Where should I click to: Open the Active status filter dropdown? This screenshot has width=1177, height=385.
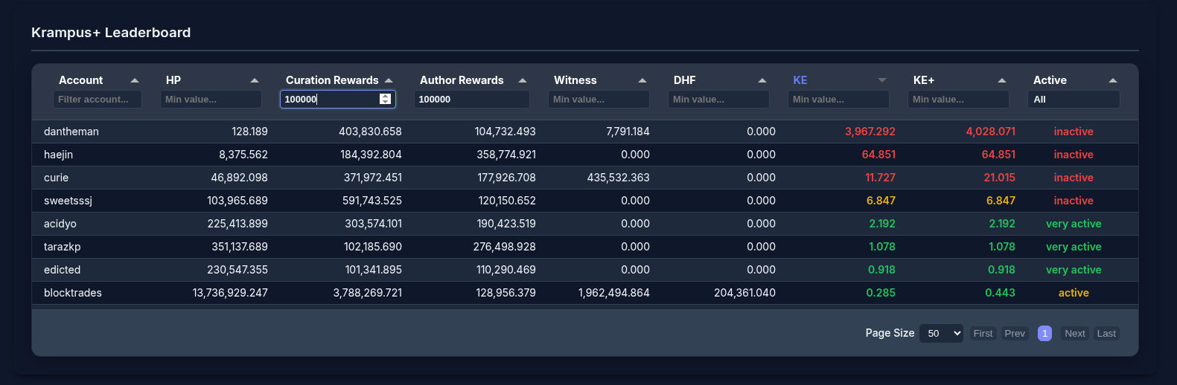(1074, 100)
